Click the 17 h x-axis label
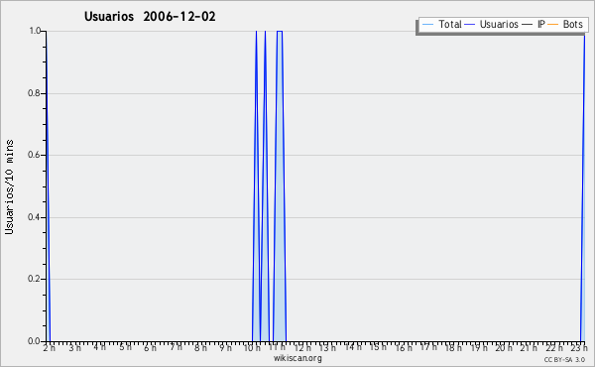 click(x=428, y=347)
